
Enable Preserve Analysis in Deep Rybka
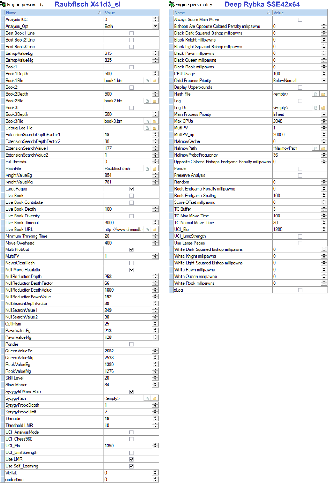click(x=300, y=176)
